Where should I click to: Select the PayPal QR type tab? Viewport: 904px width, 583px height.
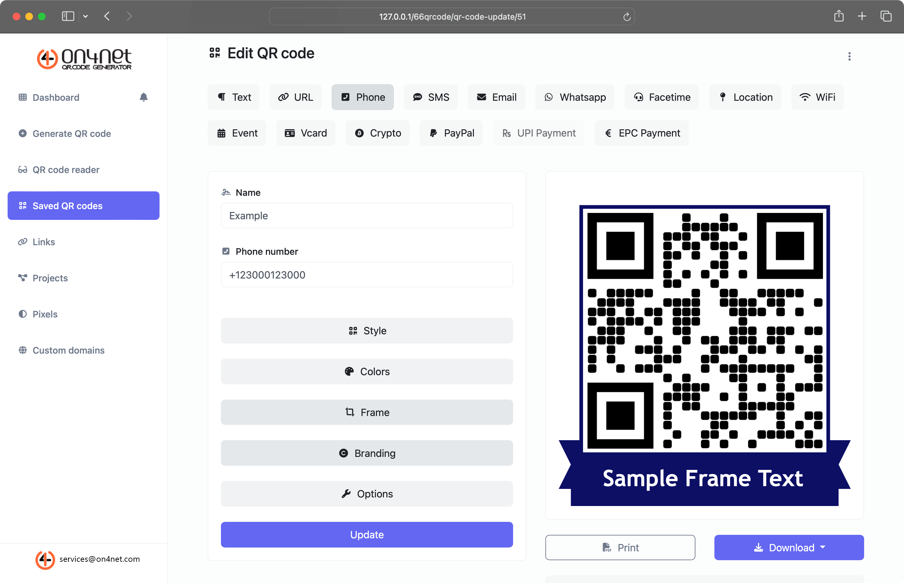pyautogui.click(x=451, y=133)
